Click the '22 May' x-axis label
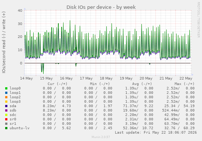202x141 pixels. click(x=186, y=78)
